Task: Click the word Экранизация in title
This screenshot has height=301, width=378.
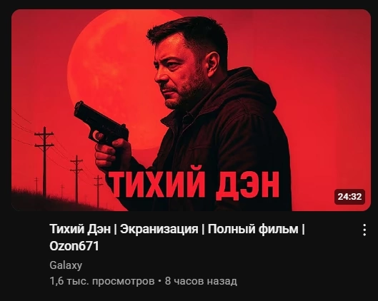Action: [x=159, y=229]
